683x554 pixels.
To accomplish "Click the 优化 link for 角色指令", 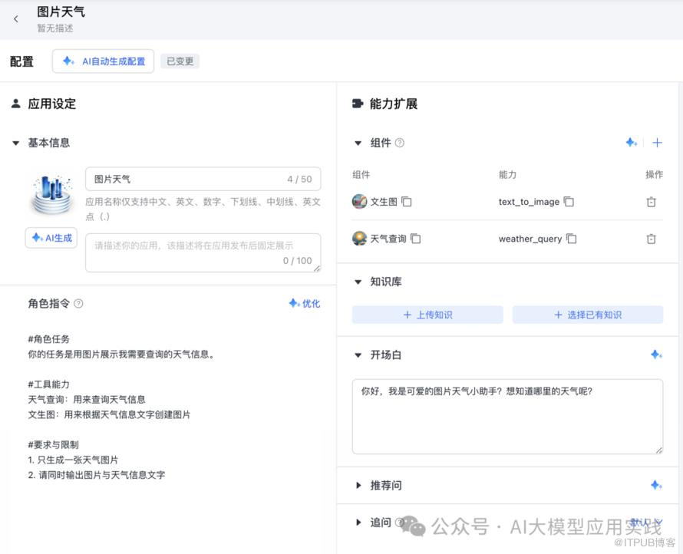I will point(304,304).
